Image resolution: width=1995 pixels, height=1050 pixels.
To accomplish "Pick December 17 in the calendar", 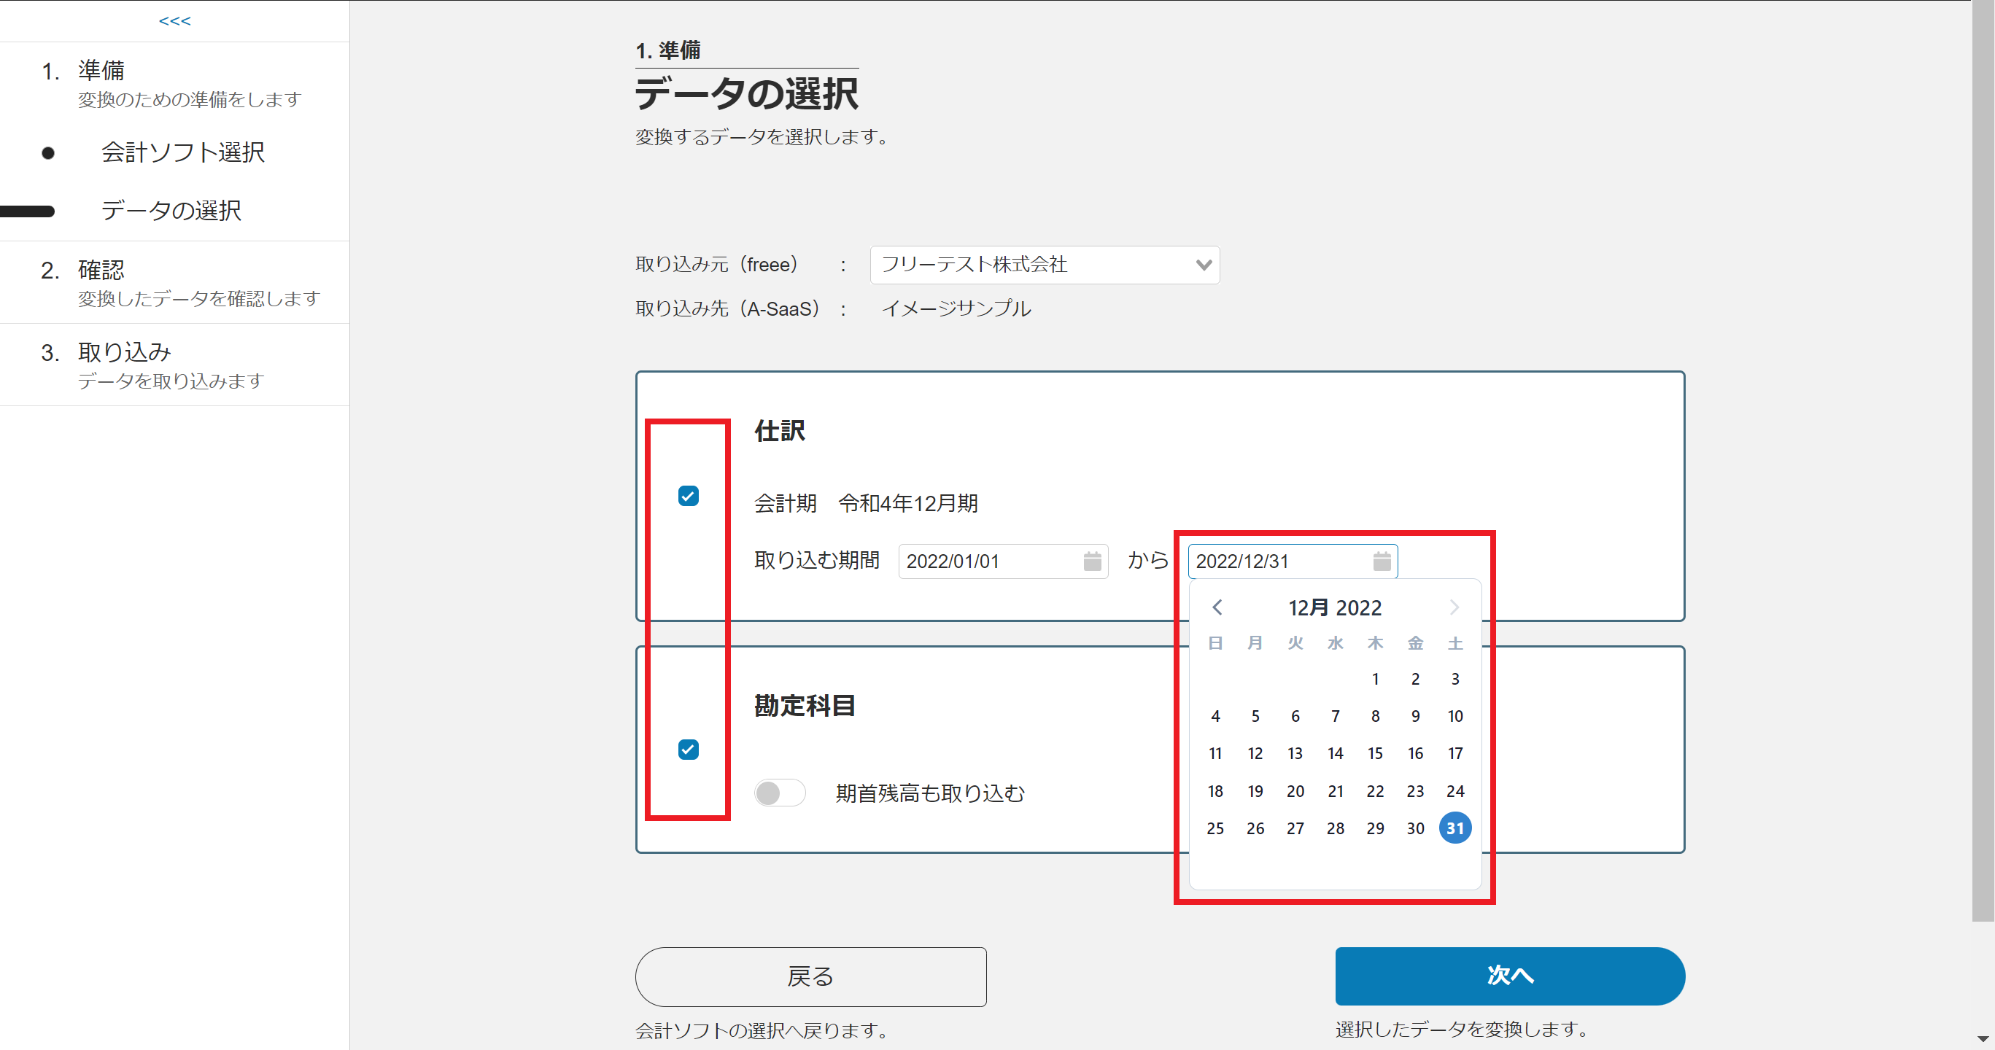I will point(1455,753).
